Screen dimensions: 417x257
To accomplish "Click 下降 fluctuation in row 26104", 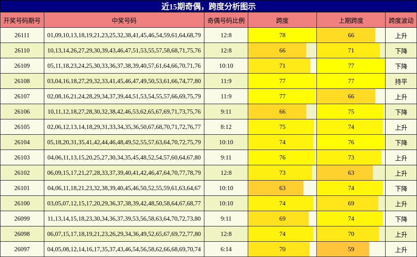I will pyautogui.click(x=401, y=143).
